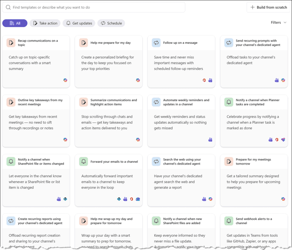
Task: Click the icon on Summarize communications card
Action: (83, 102)
